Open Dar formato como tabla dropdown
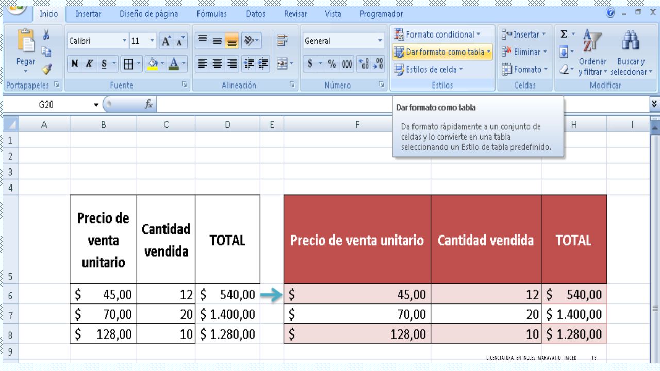This screenshot has height=371, width=660. click(442, 52)
